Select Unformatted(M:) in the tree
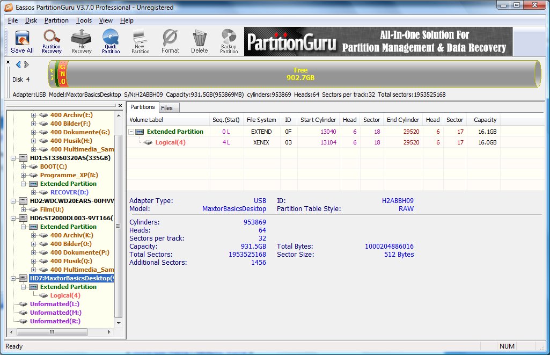 (x=55, y=313)
